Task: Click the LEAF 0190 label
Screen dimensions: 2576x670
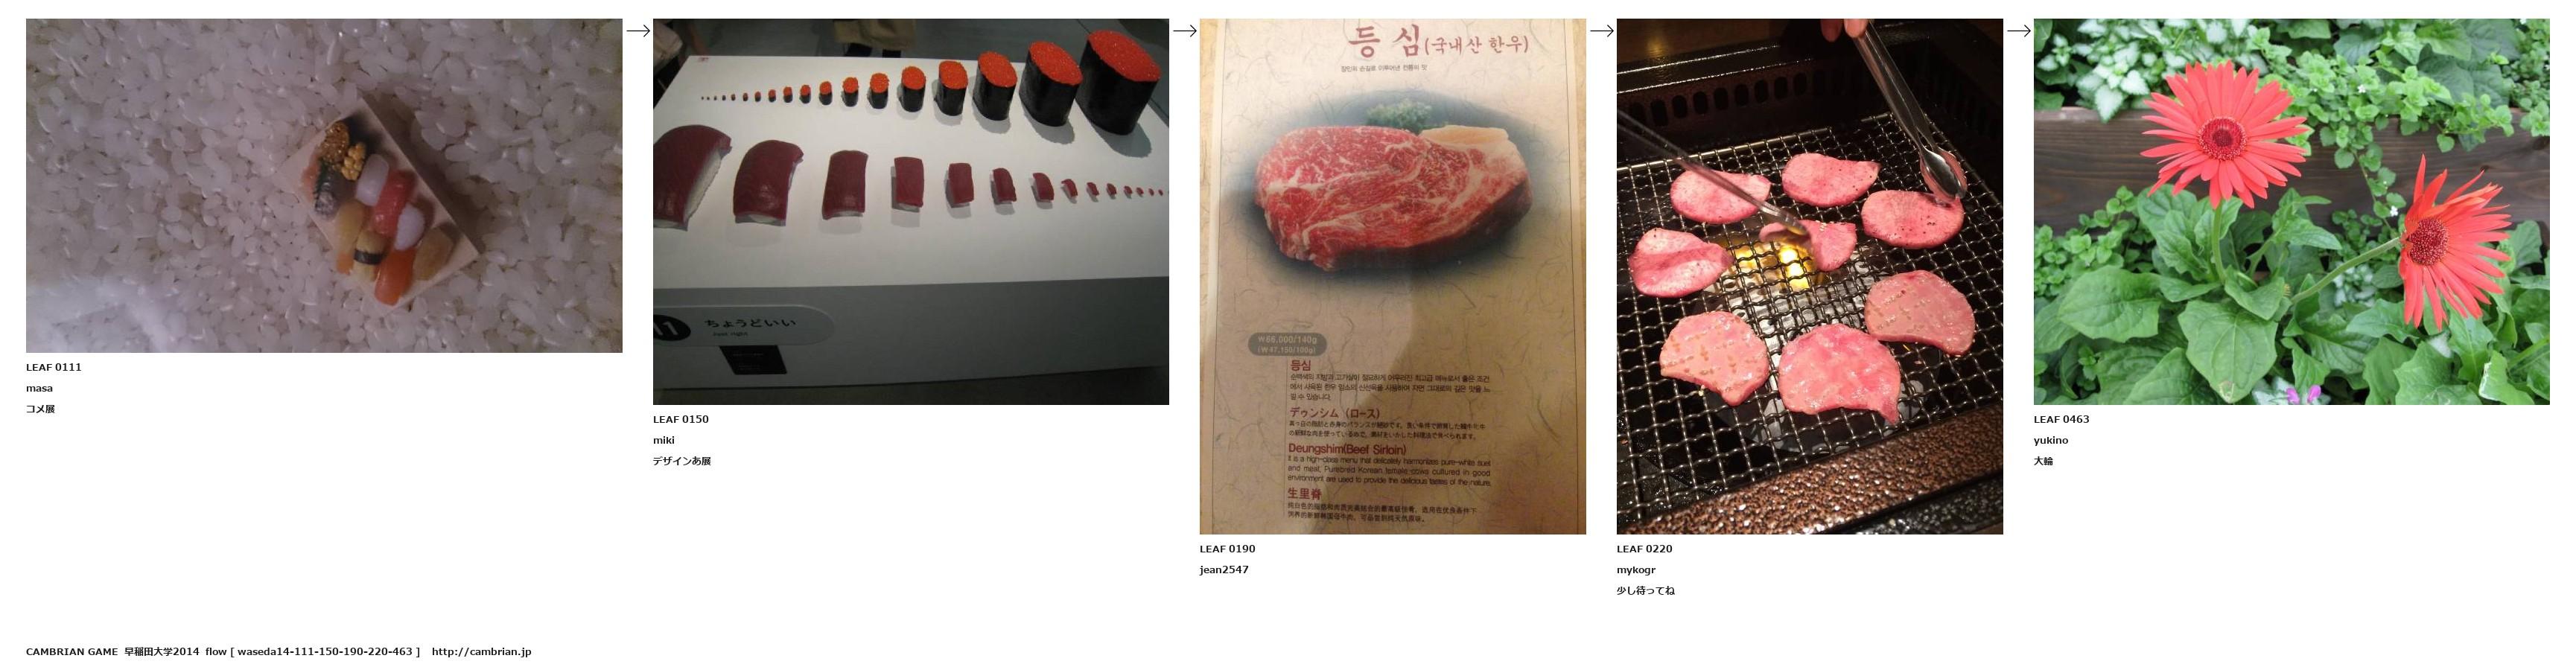Action: coord(1227,549)
